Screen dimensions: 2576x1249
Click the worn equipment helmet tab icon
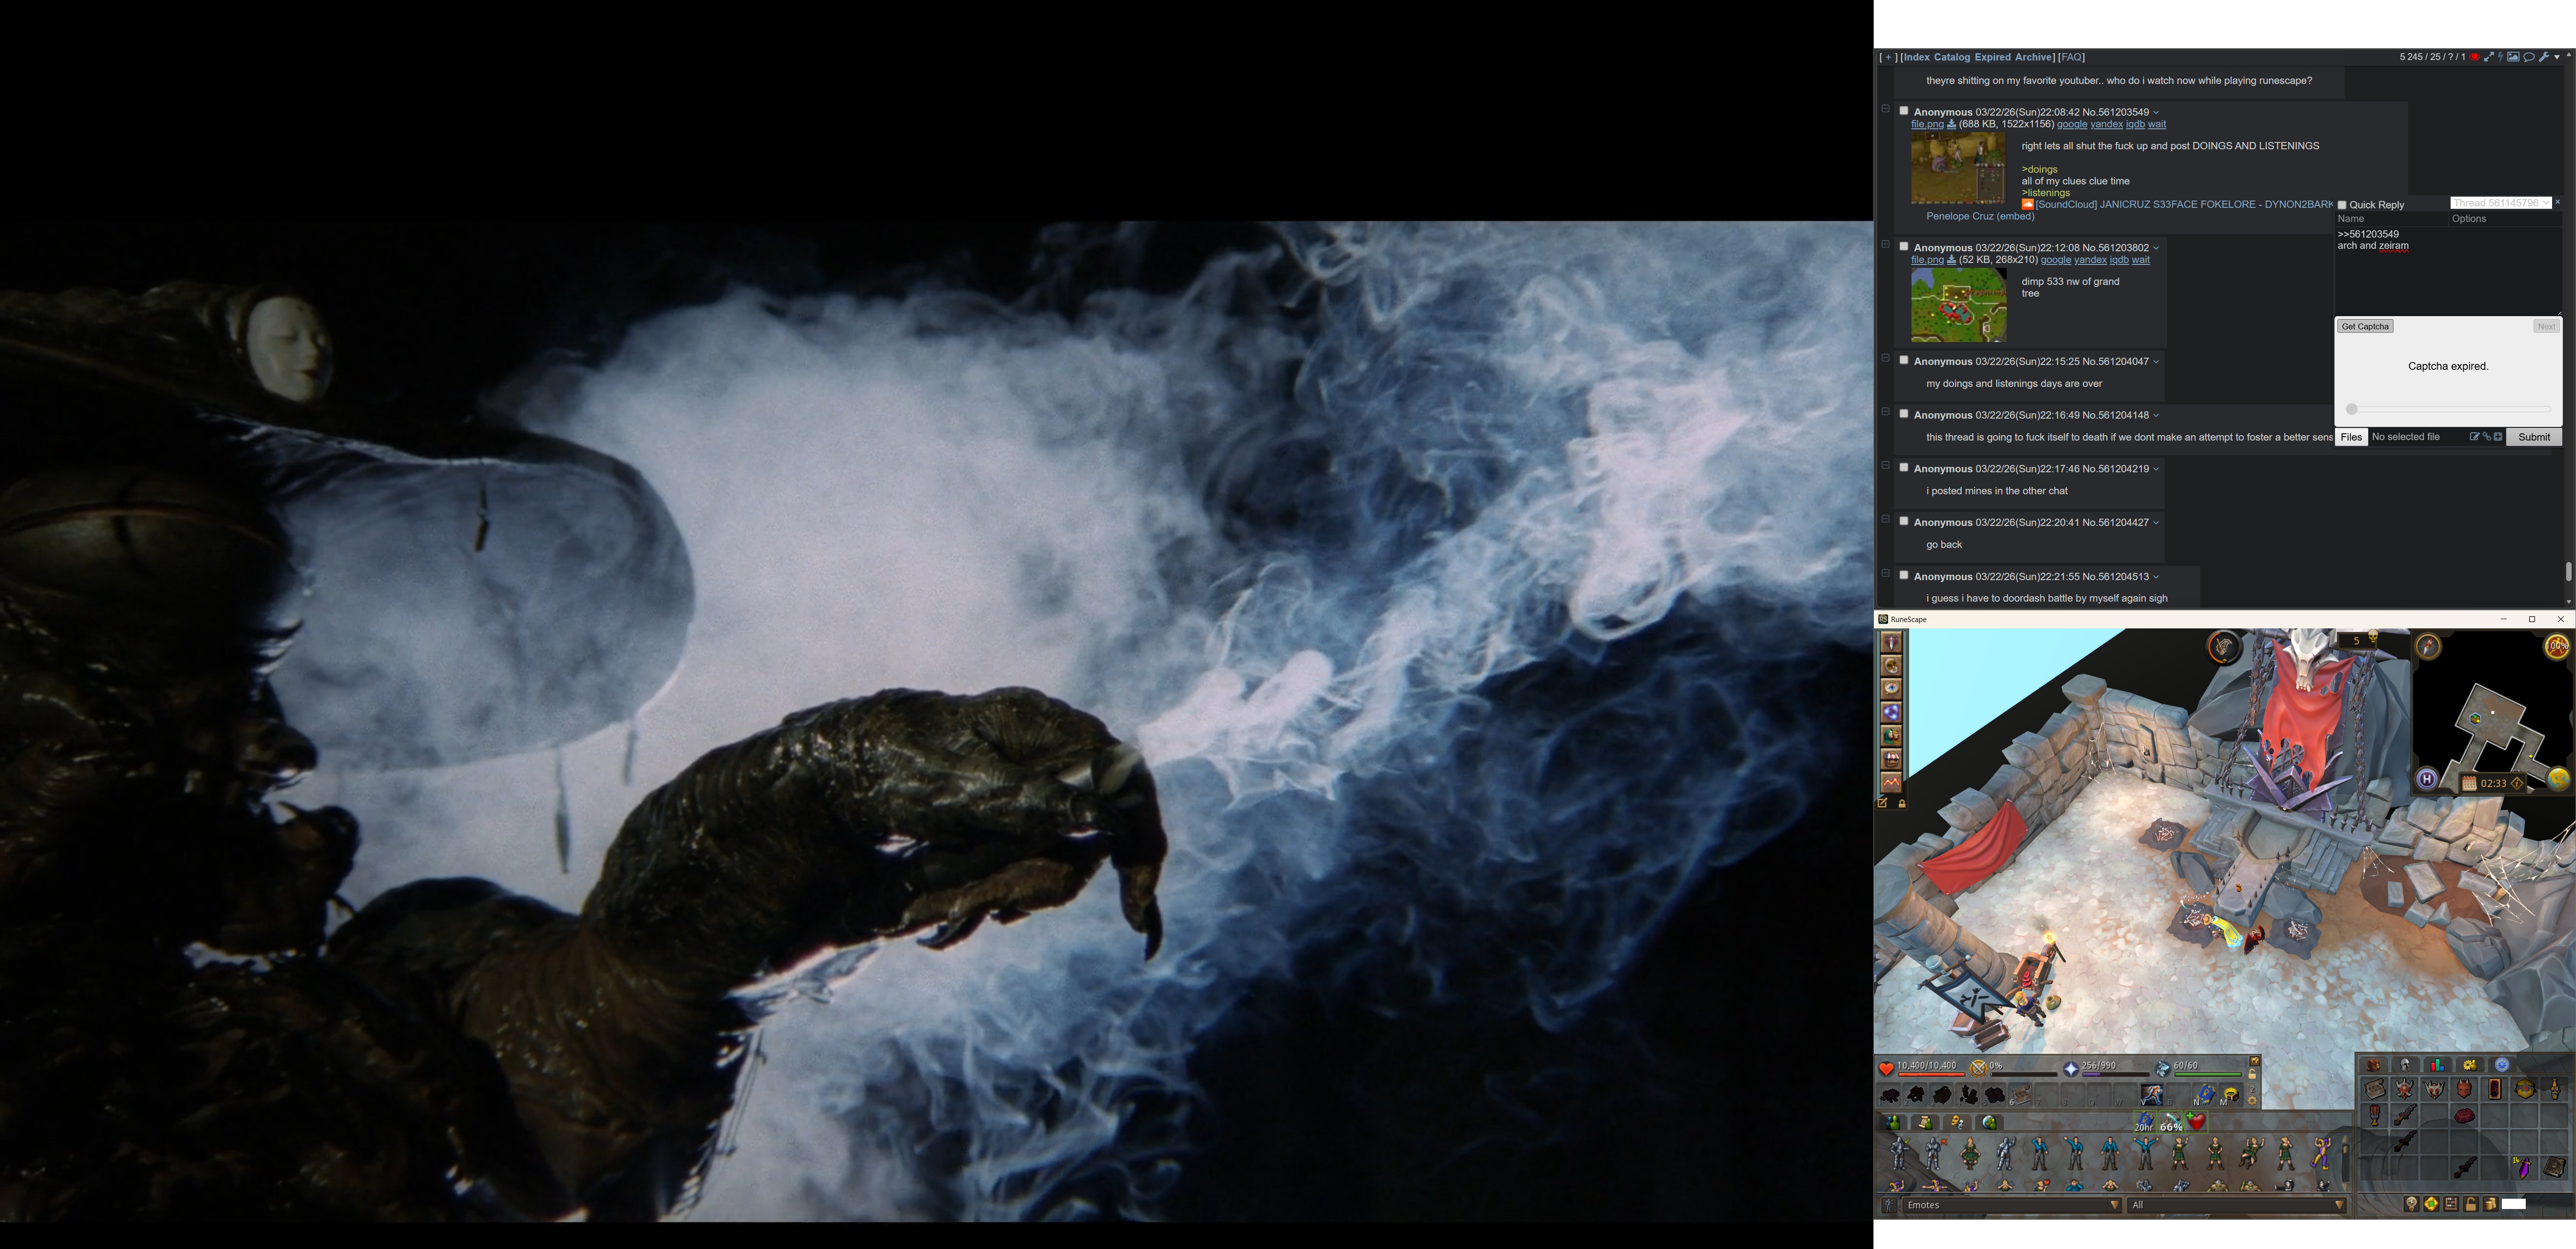click(x=2406, y=1065)
